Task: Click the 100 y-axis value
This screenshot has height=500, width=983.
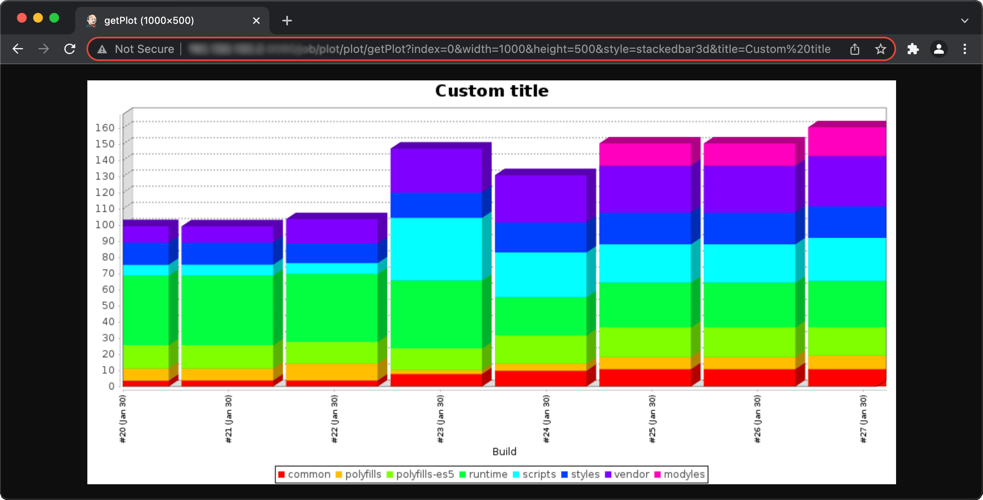Action: [105, 225]
